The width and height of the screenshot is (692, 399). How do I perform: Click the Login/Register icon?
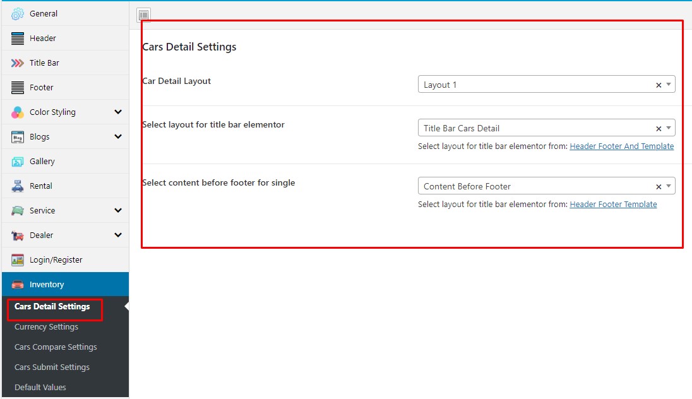point(18,260)
